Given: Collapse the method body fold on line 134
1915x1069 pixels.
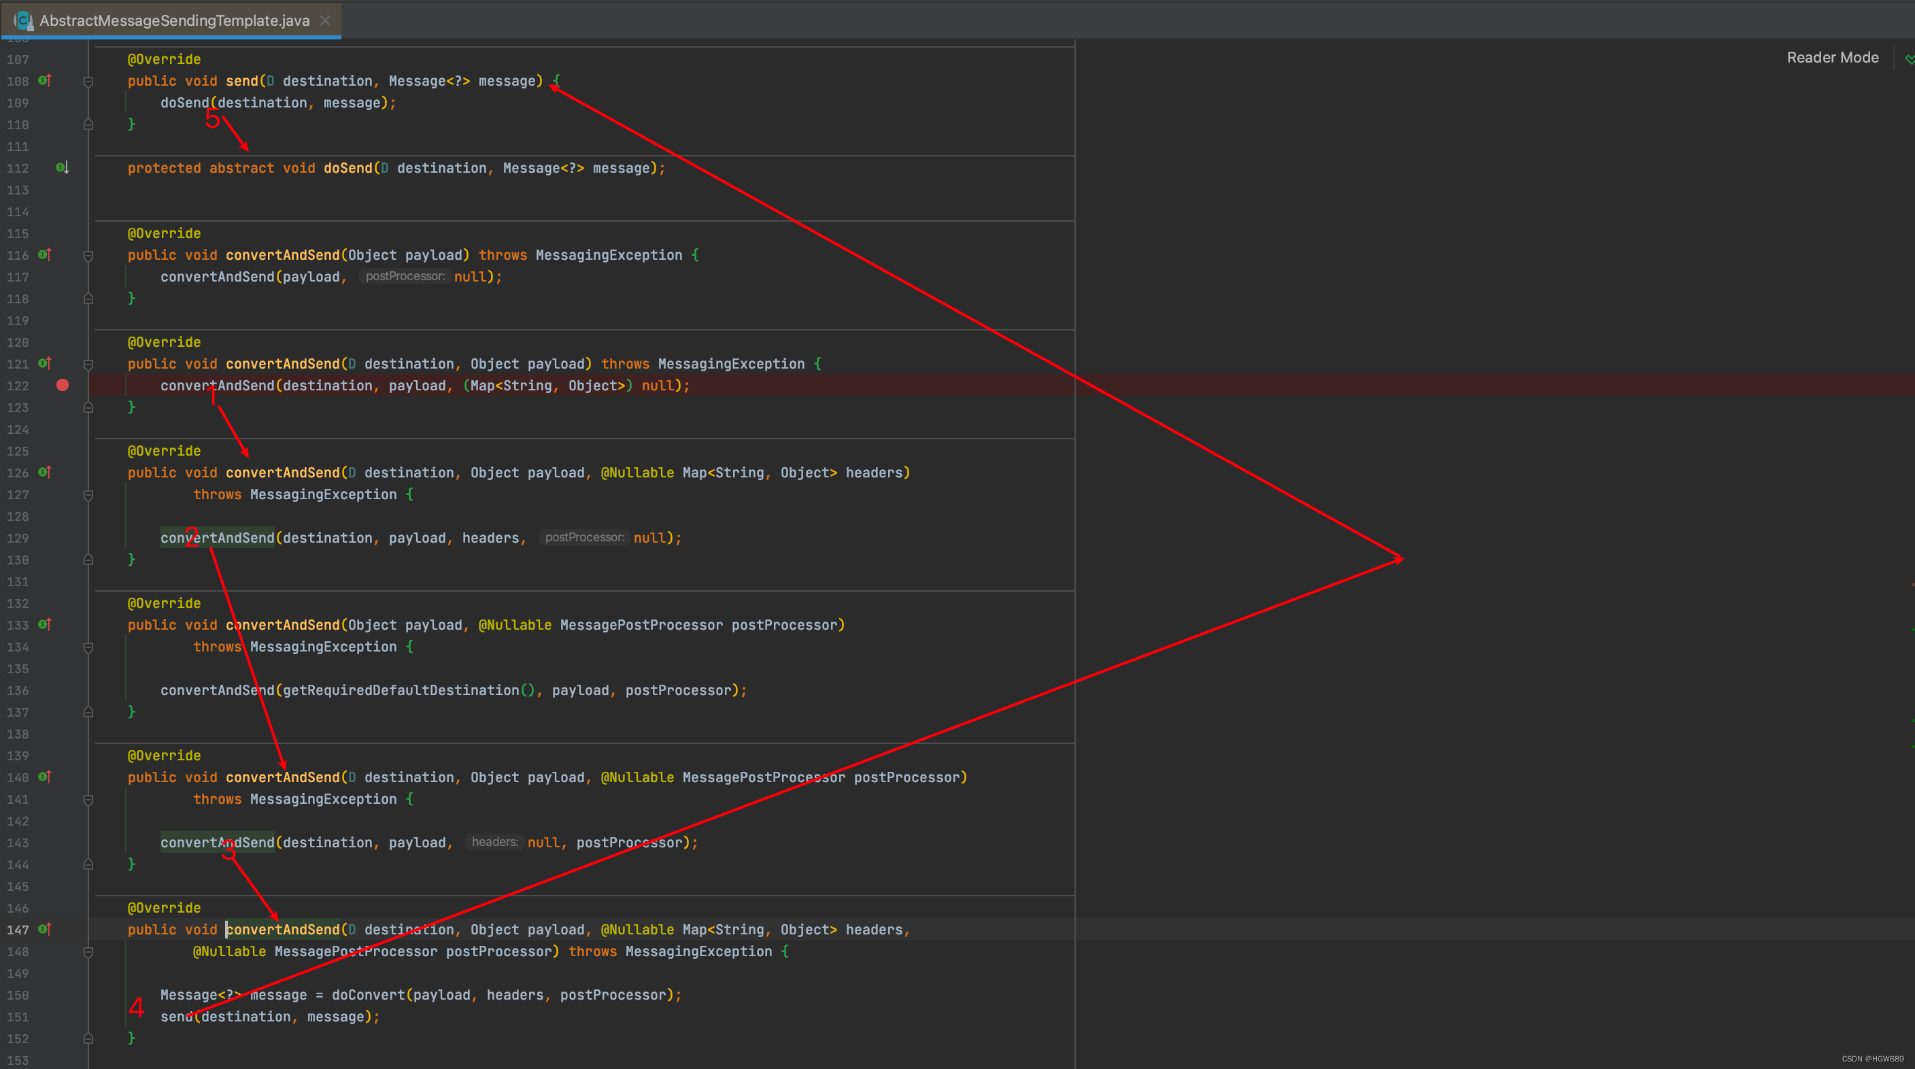Looking at the screenshot, I should tap(88, 648).
